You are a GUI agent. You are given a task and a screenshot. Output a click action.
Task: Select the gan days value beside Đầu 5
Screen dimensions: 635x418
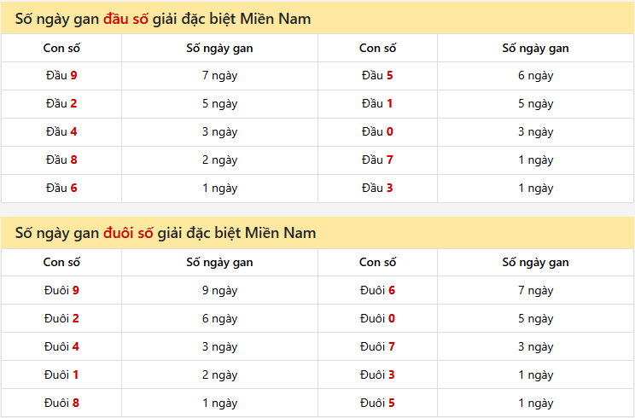535,76
